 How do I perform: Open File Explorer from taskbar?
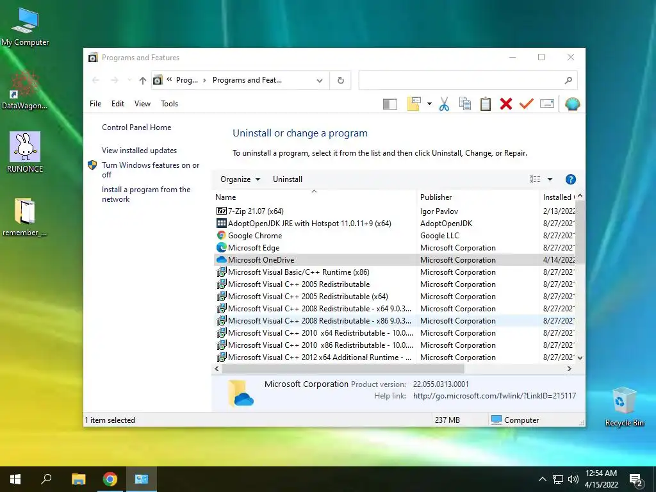78,479
